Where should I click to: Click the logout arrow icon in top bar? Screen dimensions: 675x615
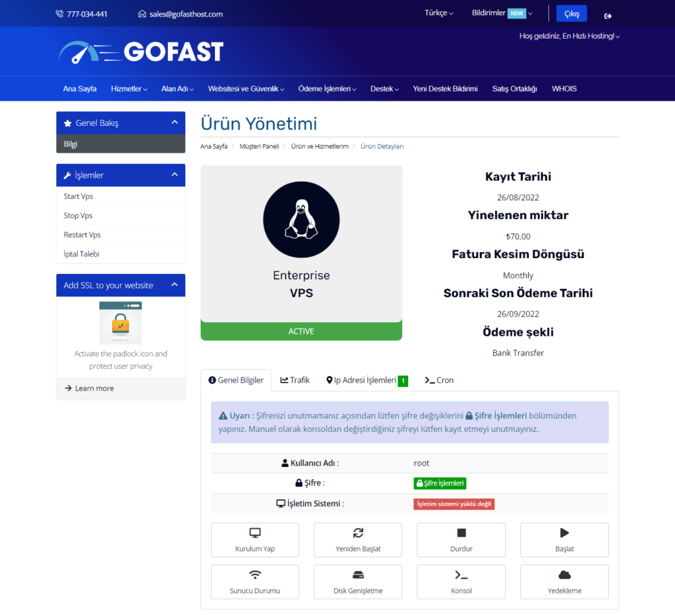pyautogui.click(x=608, y=14)
